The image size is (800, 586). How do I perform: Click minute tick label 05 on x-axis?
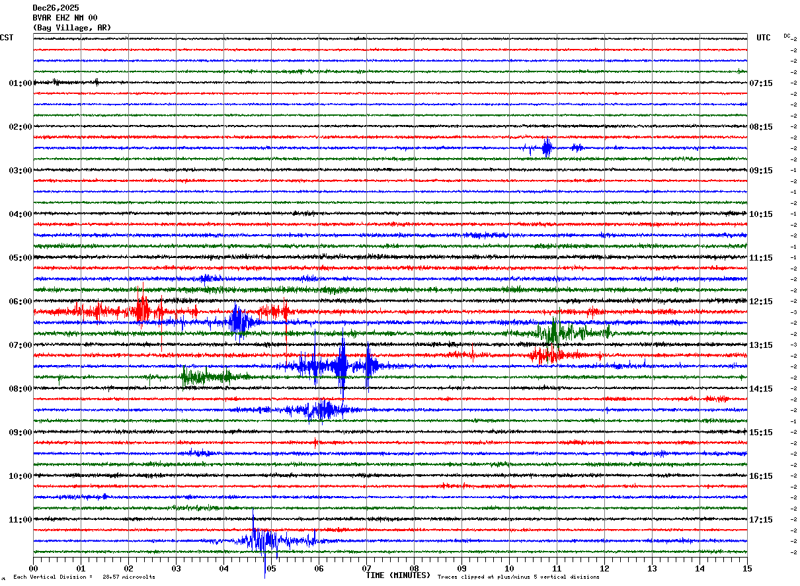[271, 569]
